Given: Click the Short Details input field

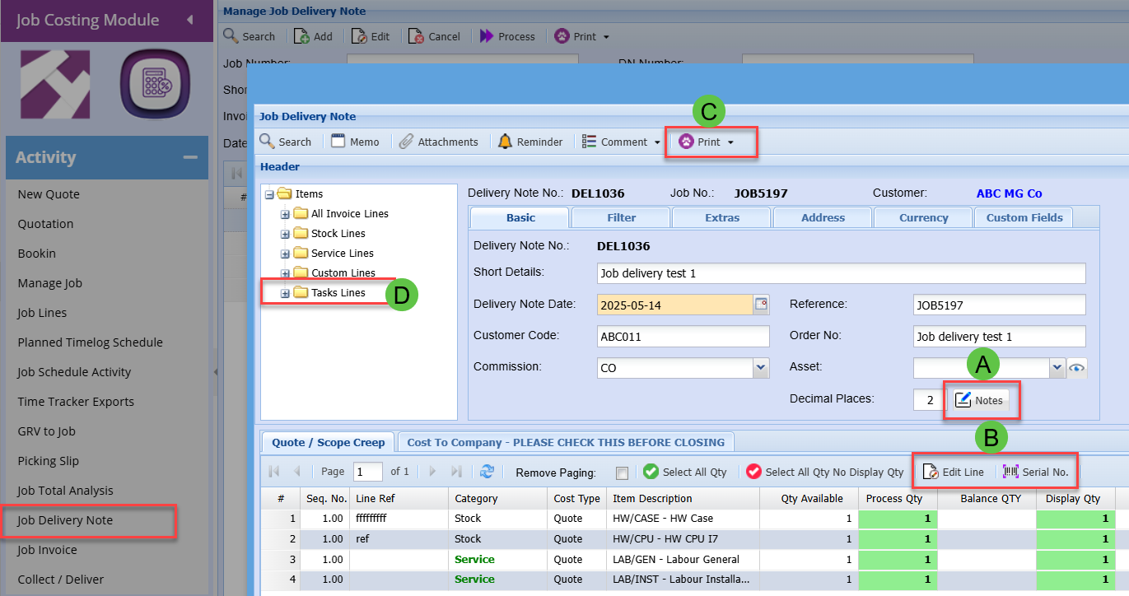Looking at the screenshot, I should coord(840,273).
